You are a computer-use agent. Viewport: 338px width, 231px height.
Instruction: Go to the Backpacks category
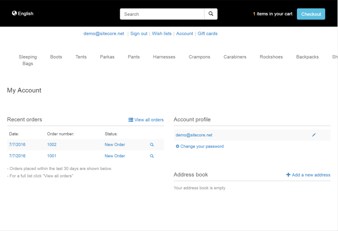click(x=307, y=57)
